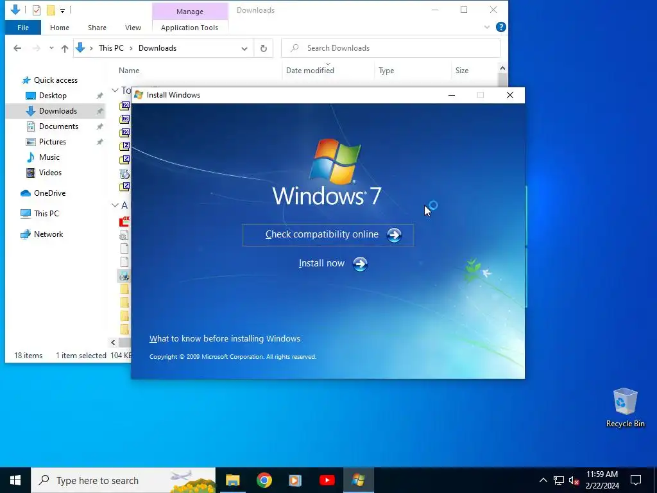Open network status tray icon
The image size is (657, 493).
point(559,480)
